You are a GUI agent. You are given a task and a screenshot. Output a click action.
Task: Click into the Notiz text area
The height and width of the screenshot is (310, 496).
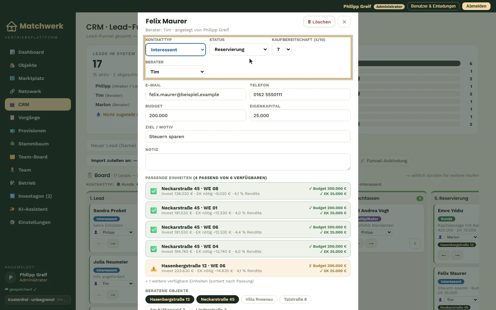coord(248,162)
